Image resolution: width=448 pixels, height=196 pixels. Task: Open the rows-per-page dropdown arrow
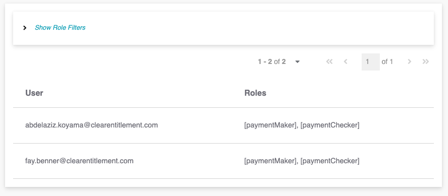(297, 62)
